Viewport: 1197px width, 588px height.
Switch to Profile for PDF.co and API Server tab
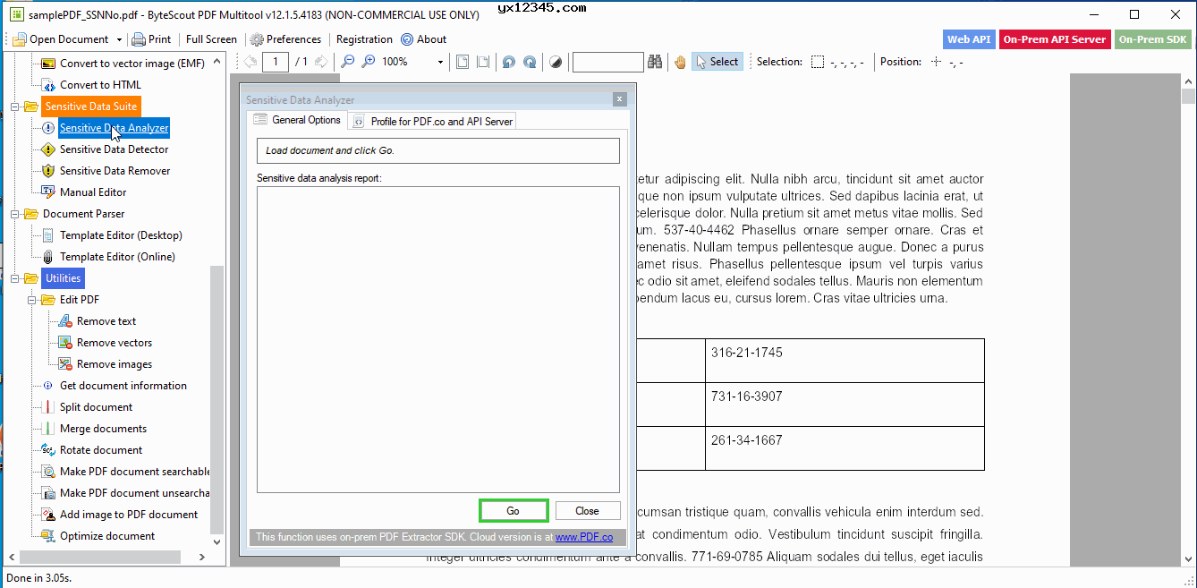pos(433,121)
